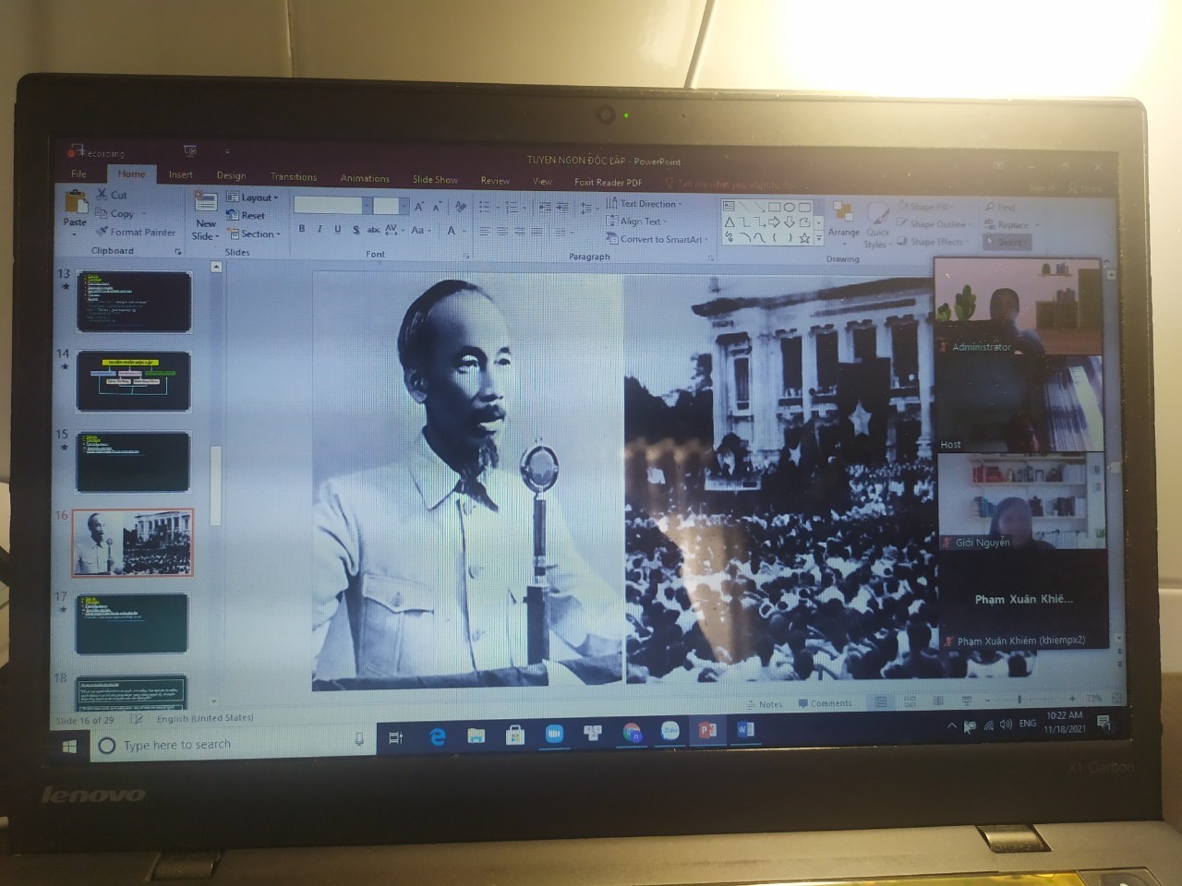Switch to Slide Sorter view icon
Screen dimensions: 1182x886
910,701
